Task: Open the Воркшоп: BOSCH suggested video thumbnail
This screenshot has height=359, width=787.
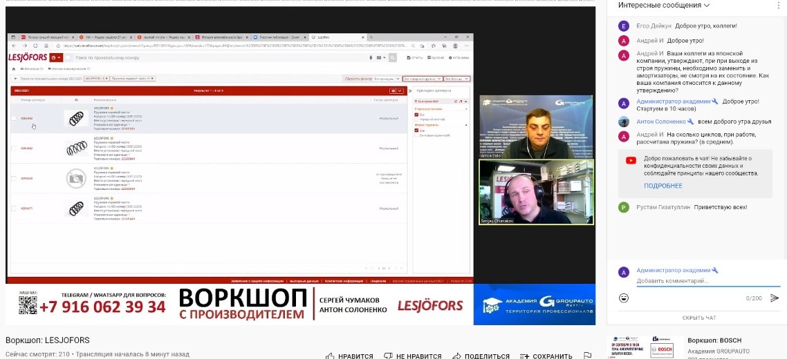Action: (645, 347)
